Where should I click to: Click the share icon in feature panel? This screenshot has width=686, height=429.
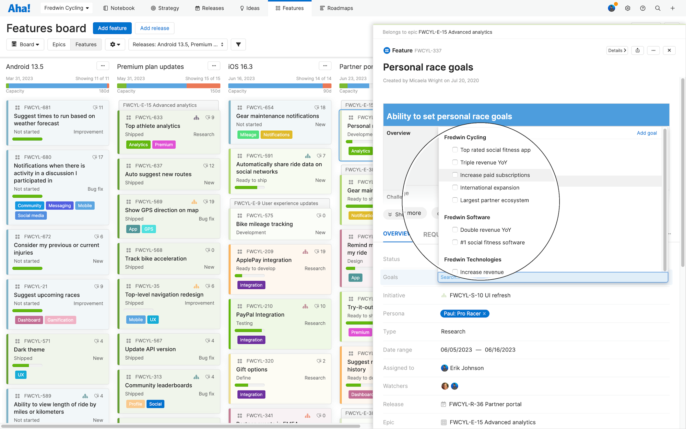[x=637, y=50]
